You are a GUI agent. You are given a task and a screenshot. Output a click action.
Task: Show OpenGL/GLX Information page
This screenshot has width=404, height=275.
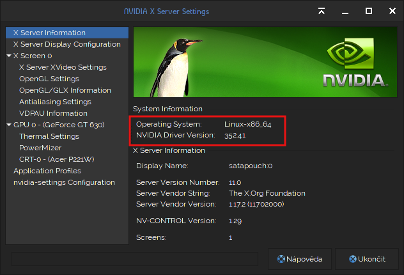(65, 90)
